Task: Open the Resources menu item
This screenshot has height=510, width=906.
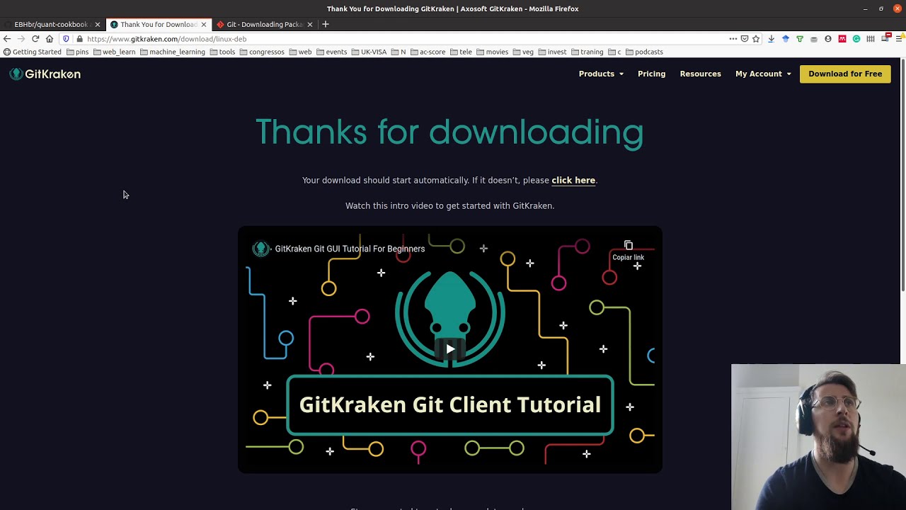Action: [x=700, y=74]
